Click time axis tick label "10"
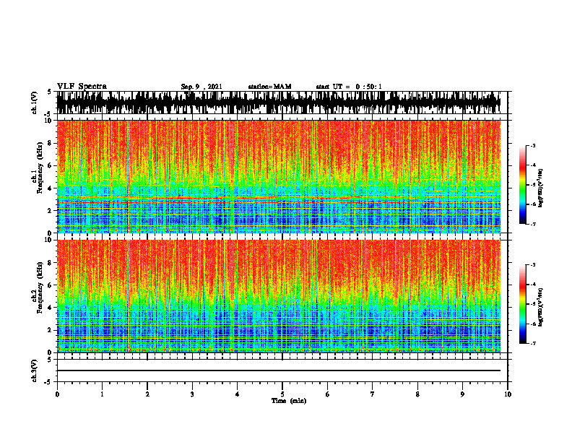Viewport: 572px width, 442px height. click(508, 394)
